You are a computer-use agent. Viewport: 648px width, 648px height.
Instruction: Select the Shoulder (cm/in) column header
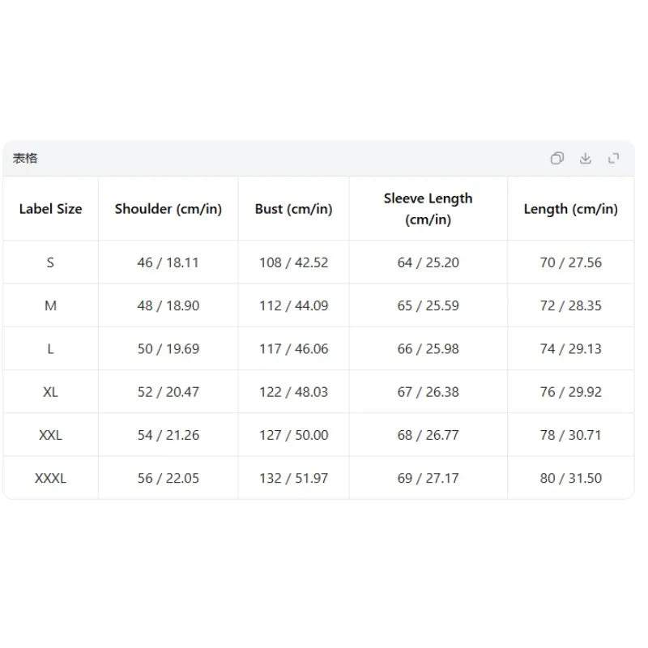[168, 209]
